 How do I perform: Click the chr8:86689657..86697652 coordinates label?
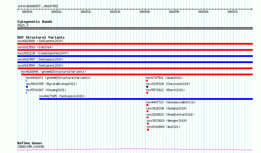(38, 6)
